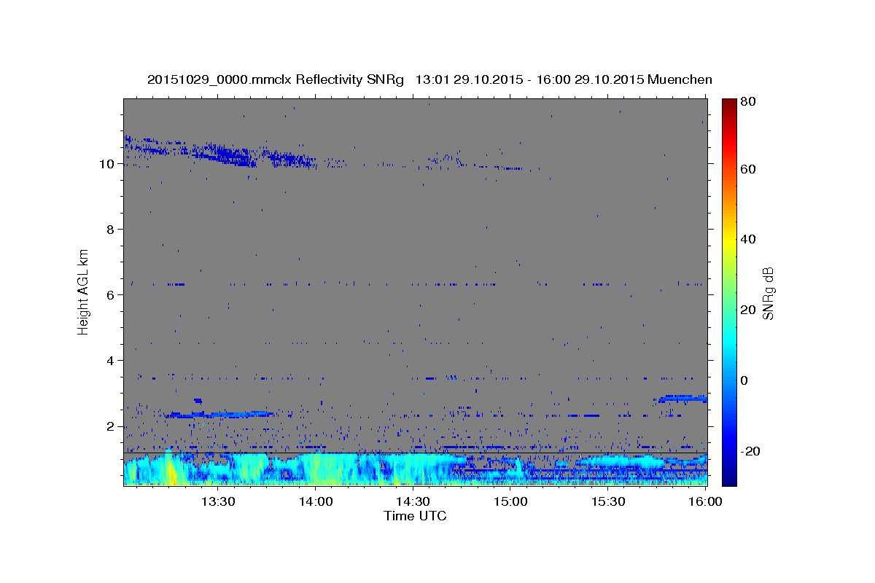875x583 pixels.
Task: Click the 15:00 time tick label
Action: [x=510, y=501]
